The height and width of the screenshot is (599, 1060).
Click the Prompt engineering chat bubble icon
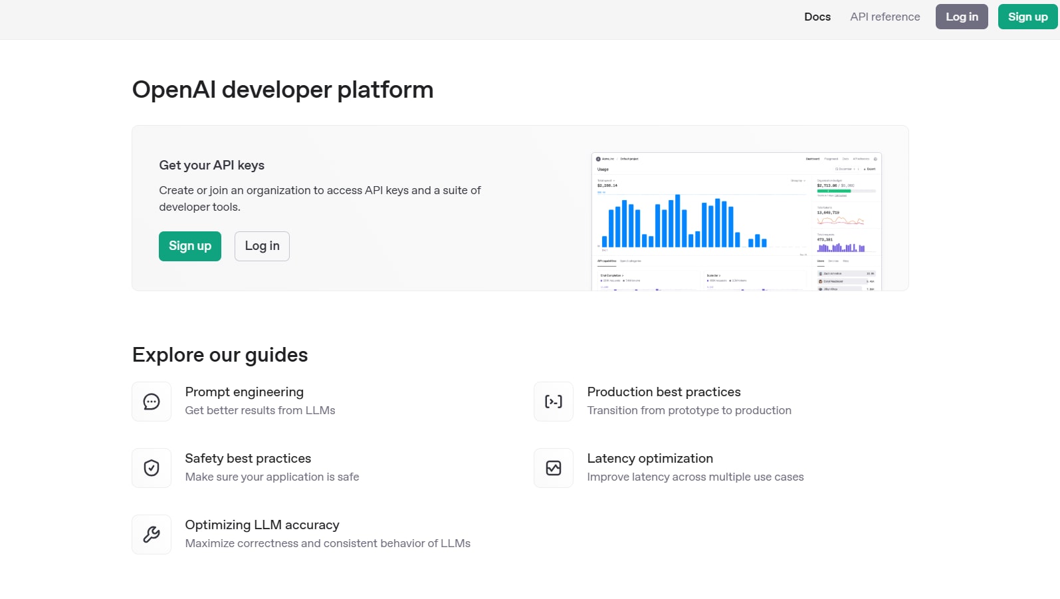[152, 402]
